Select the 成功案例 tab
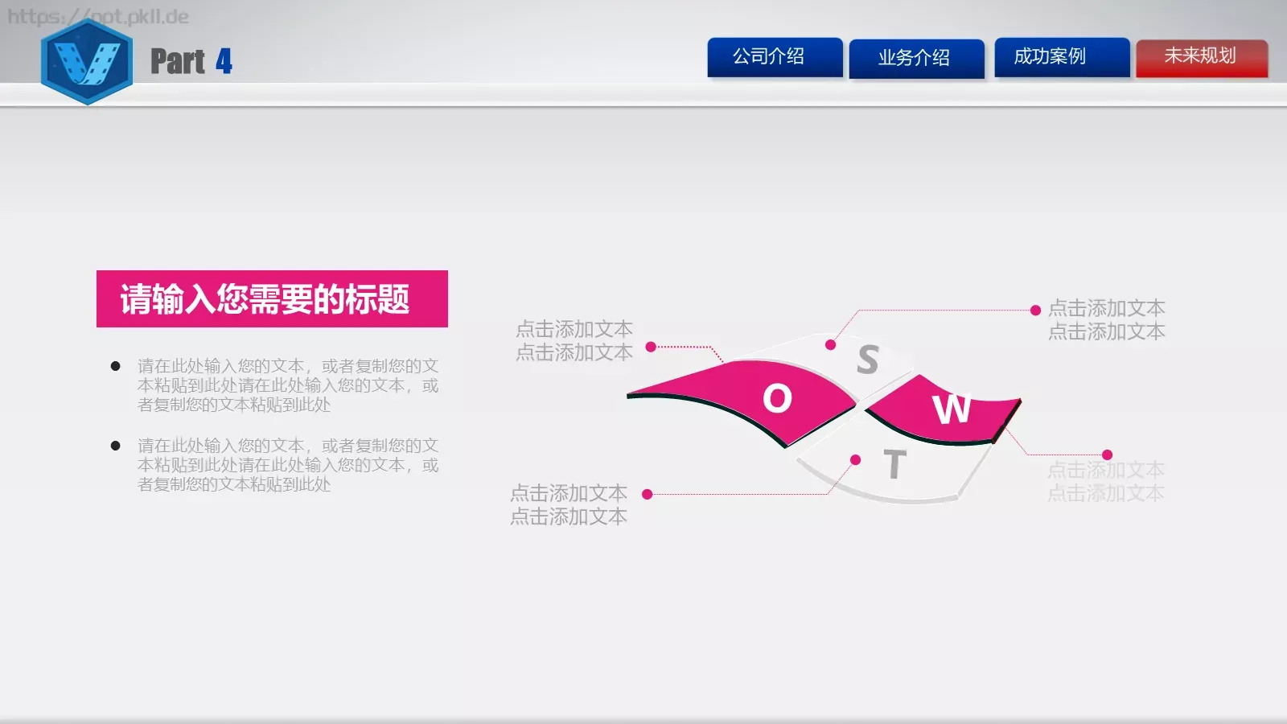The image size is (1287, 724). point(1062,57)
